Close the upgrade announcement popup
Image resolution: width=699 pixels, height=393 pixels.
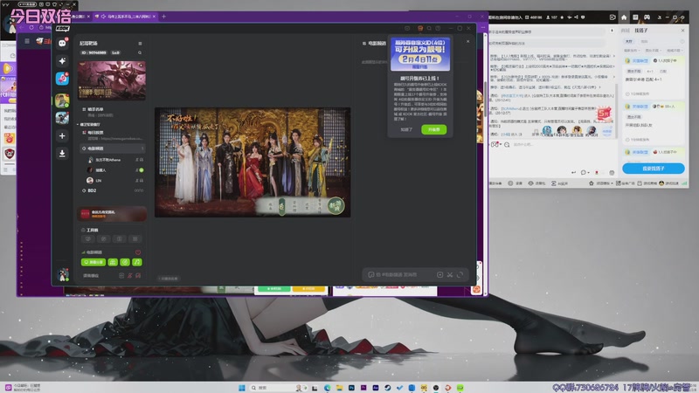(467, 41)
